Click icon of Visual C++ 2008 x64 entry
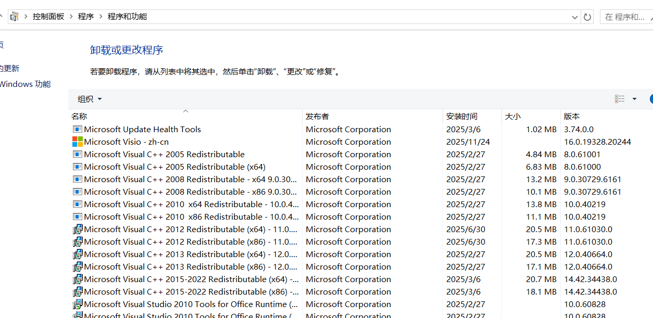 pos(77,179)
